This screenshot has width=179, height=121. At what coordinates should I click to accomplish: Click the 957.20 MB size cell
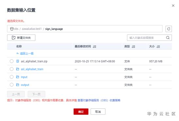156,61
